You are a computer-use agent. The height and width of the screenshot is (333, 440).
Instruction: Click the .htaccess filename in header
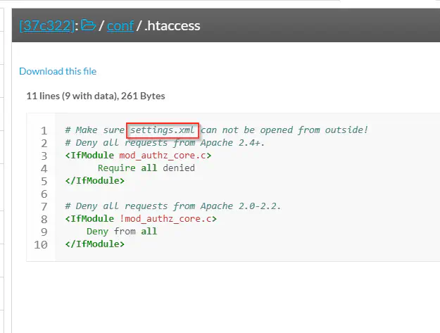pos(173,26)
